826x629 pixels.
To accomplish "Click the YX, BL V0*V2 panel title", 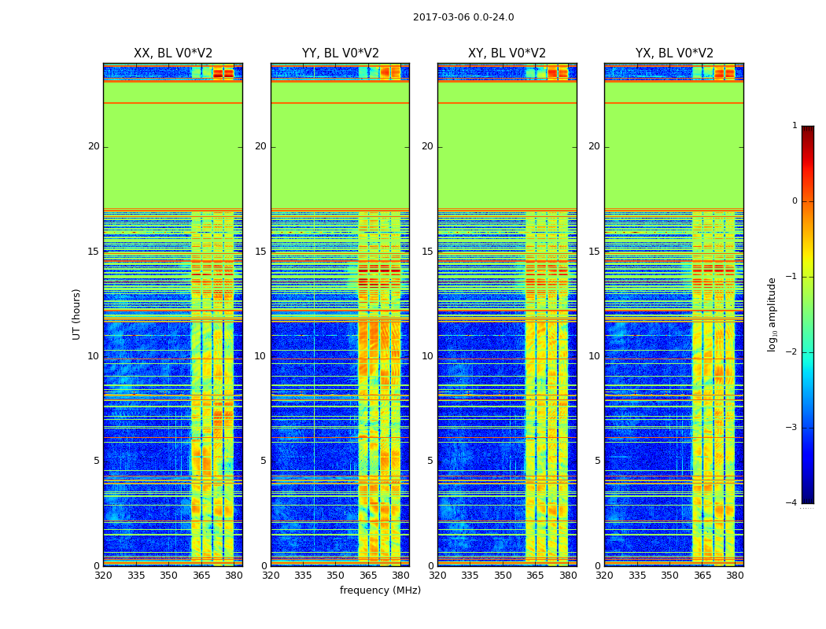I will point(674,53).
